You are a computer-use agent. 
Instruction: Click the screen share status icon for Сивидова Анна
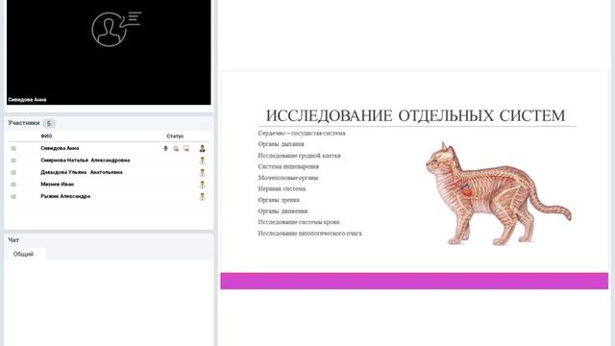pyautogui.click(x=185, y=148)
